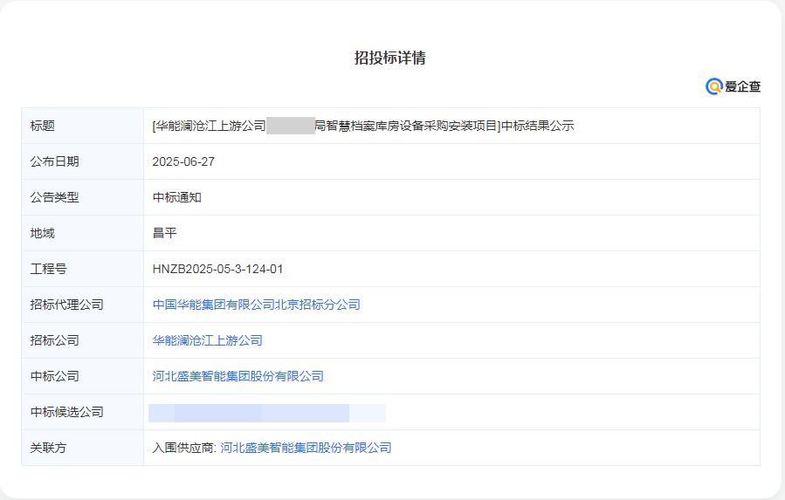Open the 华能澜沧江上游公司 link

tap(207, 340)
